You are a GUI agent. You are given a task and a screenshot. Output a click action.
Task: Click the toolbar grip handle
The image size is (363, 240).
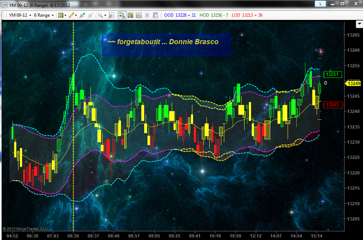4,15
